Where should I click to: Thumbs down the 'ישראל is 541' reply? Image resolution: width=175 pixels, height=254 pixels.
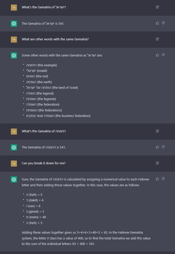pyautogui.click(x=163, y=23)
